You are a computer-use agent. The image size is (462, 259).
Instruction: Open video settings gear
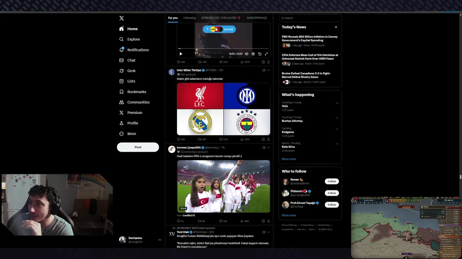(x=253, y=54)
